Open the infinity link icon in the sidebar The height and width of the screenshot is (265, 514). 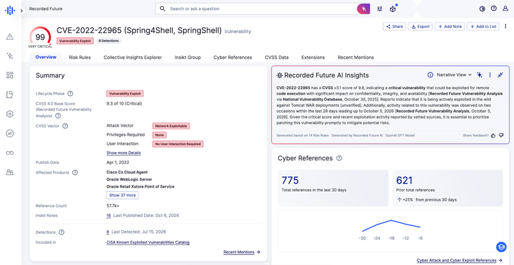coord(10,153)
